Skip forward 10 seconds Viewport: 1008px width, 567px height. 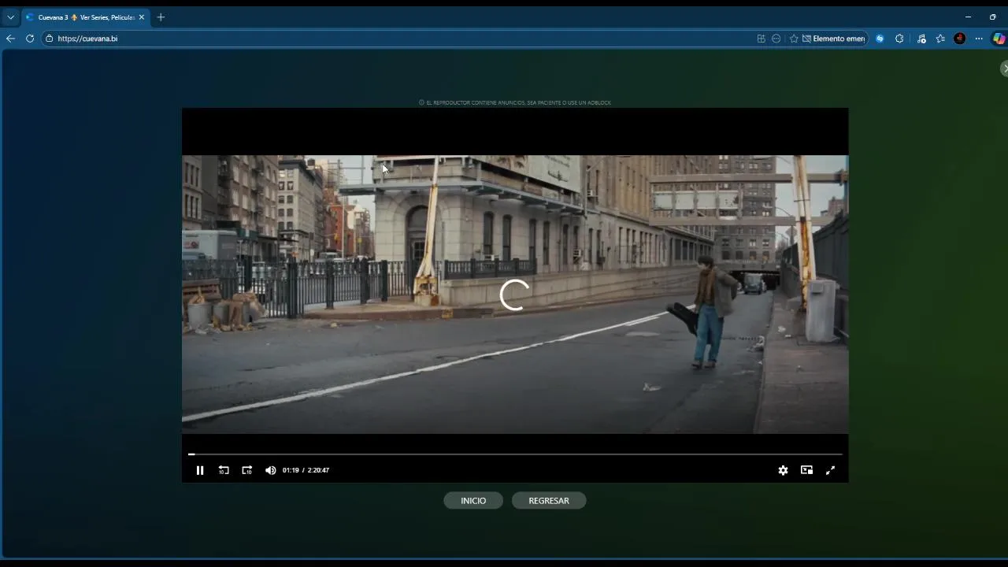coord(246,470)
